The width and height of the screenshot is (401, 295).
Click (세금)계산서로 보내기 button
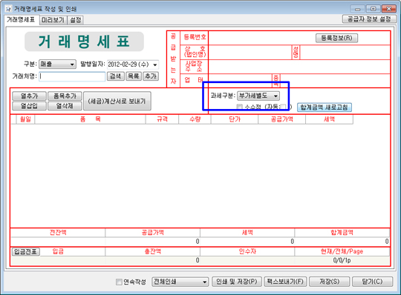(117, 101)
